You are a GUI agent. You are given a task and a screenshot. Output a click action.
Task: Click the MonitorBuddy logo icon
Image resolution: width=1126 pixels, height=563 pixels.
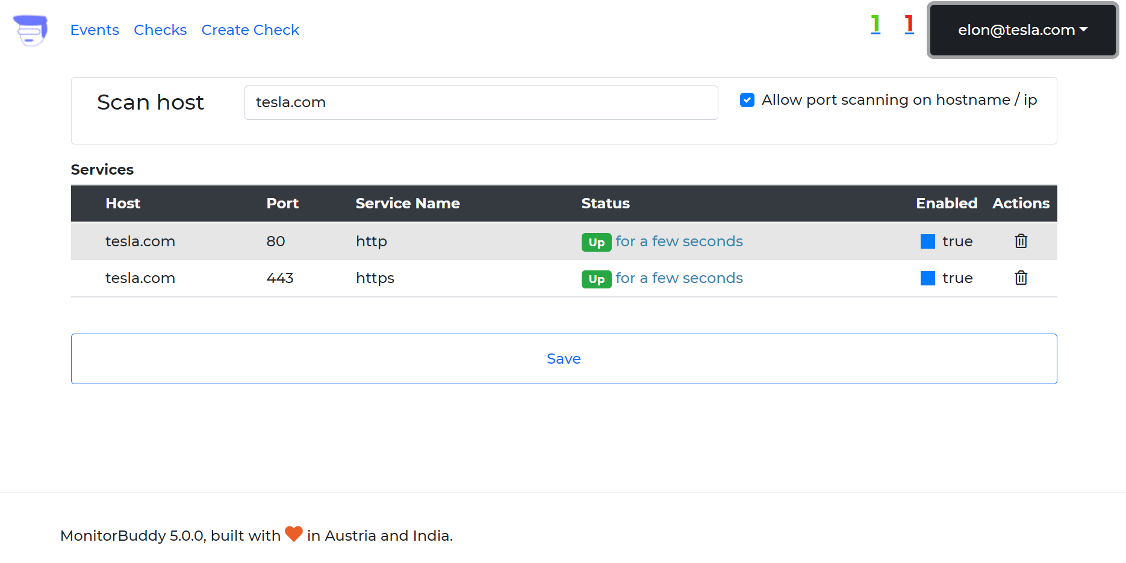[30, 30]
